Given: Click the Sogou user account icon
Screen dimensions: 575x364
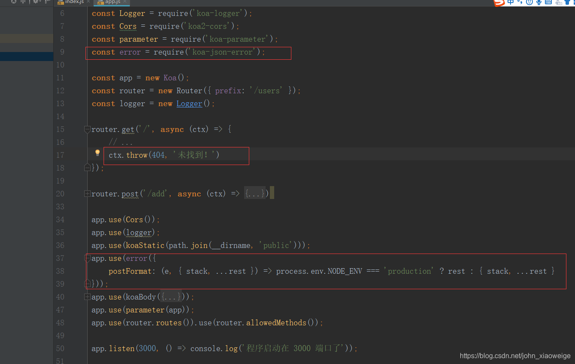Looking at the screenshot, I should tap(558, 3).
